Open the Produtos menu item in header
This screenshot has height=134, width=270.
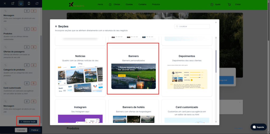(156, 4)
